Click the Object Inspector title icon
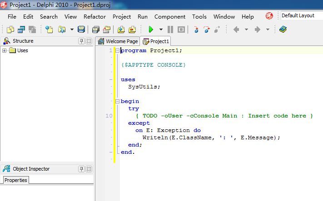Screen dimensions: 323x201 [x=6, y=169]
